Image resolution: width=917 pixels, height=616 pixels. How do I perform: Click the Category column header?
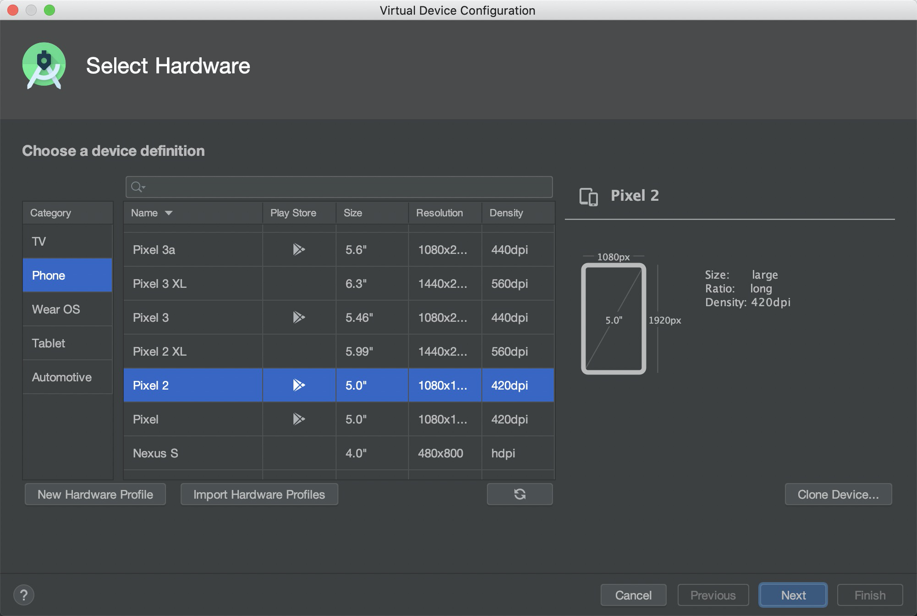[67, 213]
